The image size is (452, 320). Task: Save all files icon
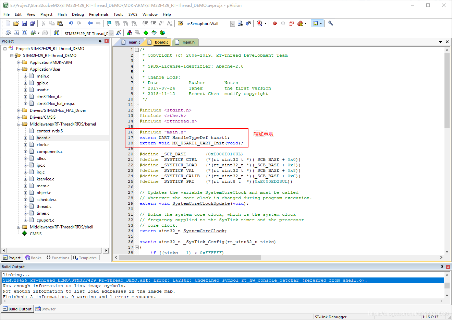click(x=33, y=23)
